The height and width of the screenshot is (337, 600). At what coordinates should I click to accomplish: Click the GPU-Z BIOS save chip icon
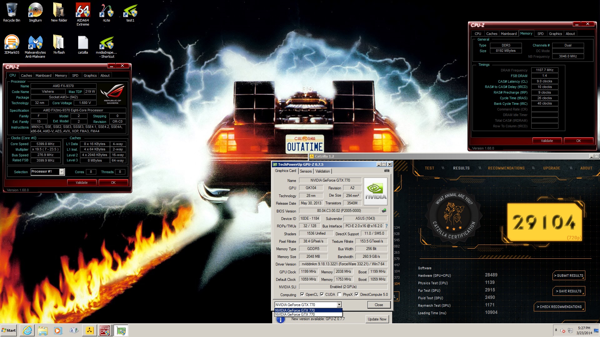384,211
